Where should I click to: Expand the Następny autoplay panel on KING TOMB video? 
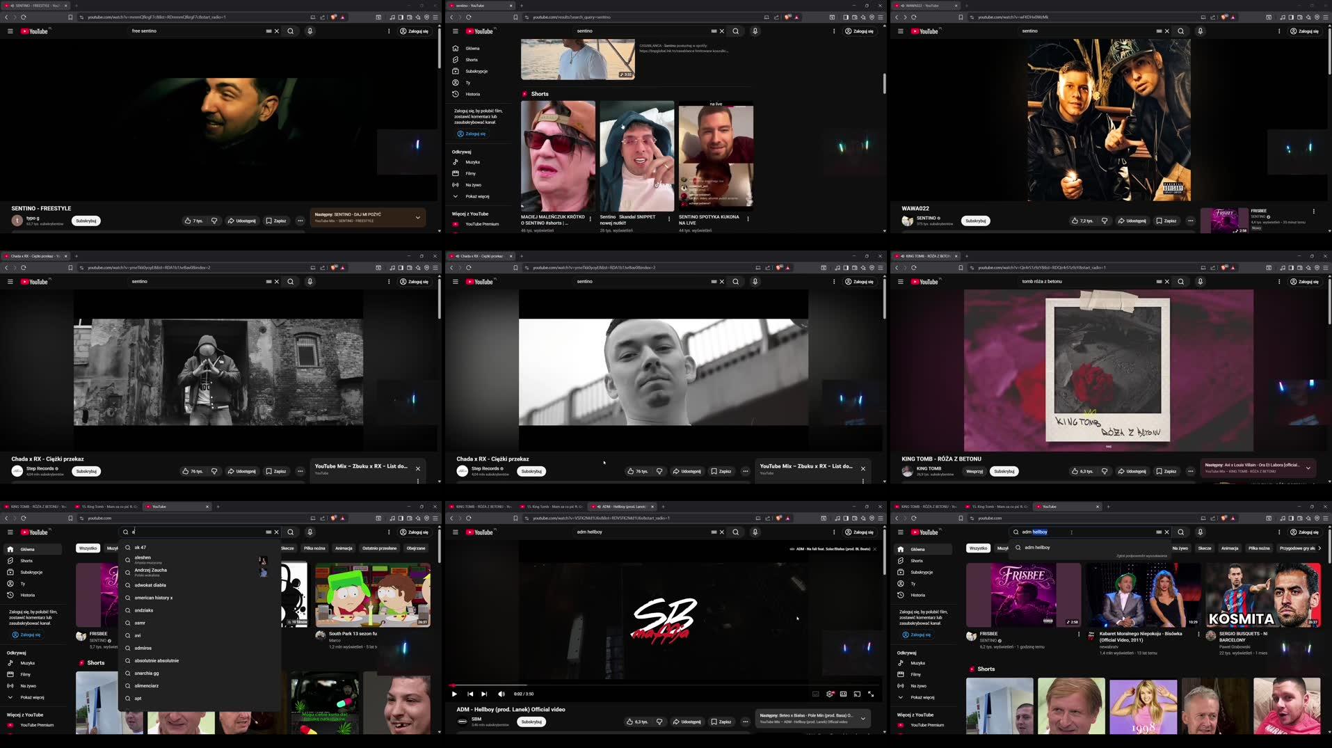point(1308,468)
